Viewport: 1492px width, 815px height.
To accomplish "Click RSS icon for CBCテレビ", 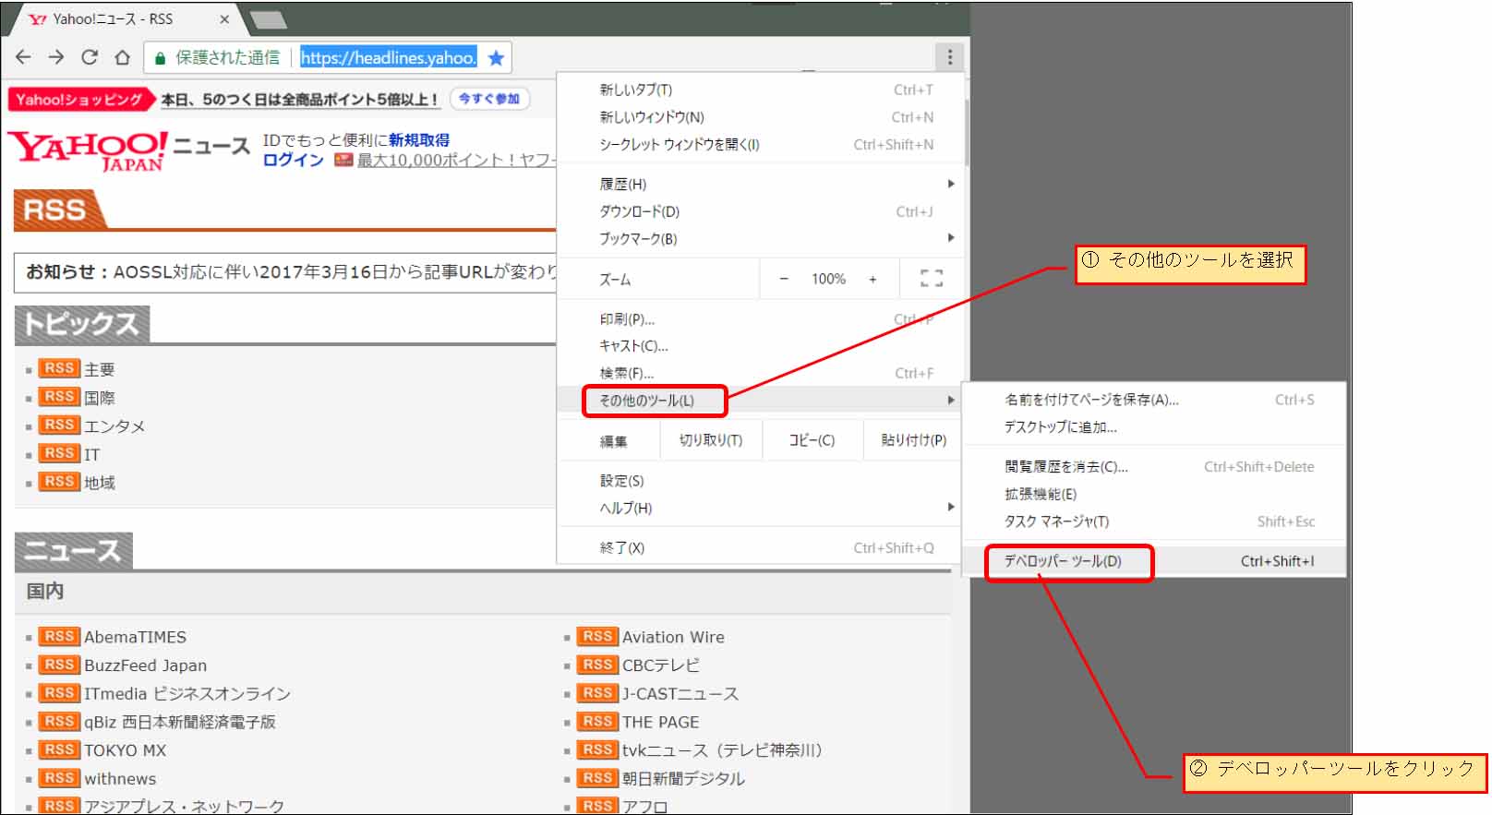I will pyautogui.click(x=597, y=665).
